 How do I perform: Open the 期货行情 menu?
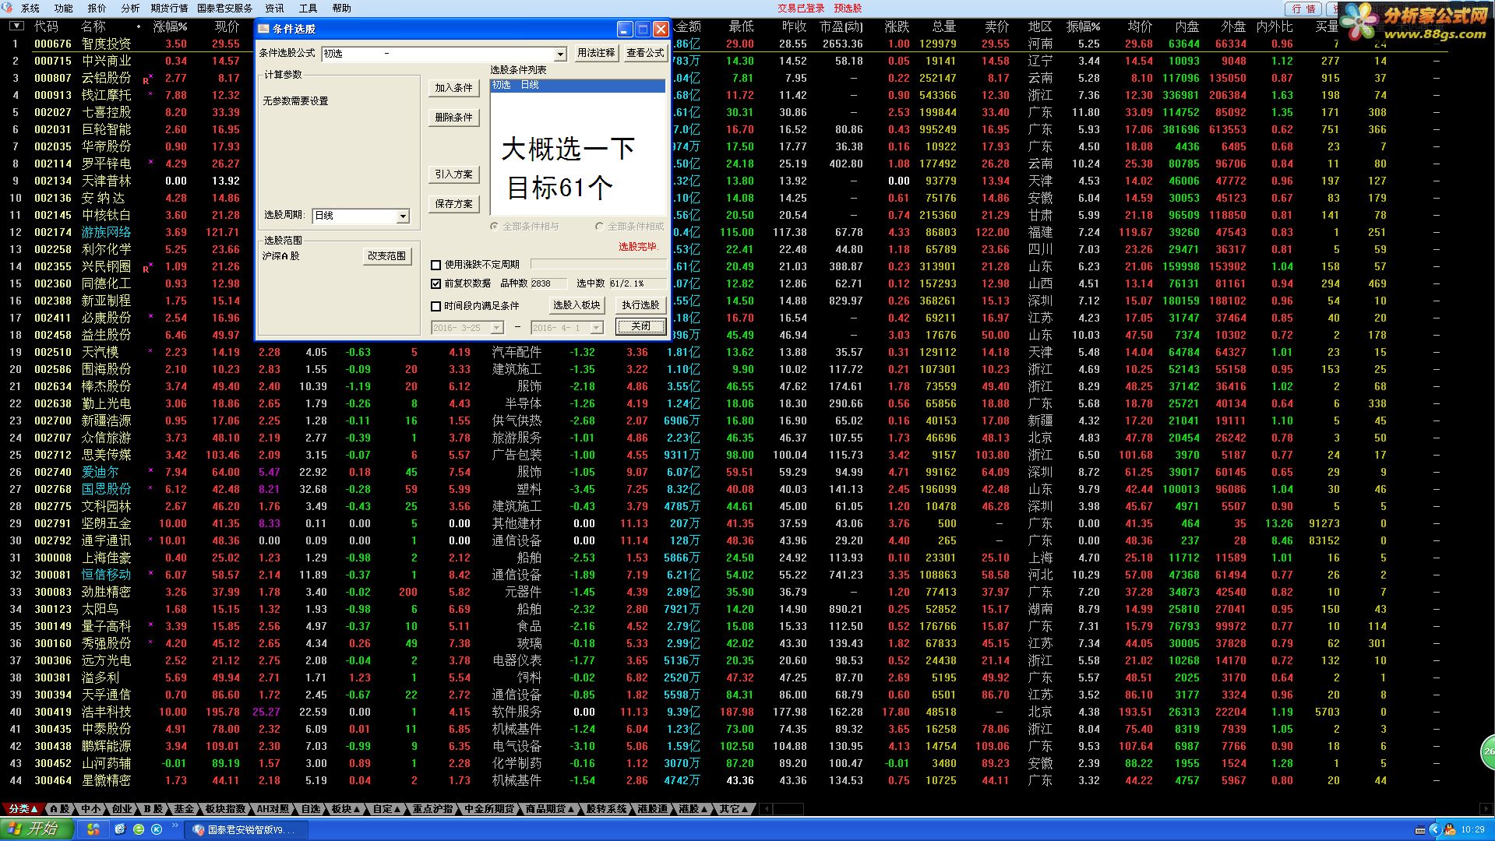click(169, 9)
